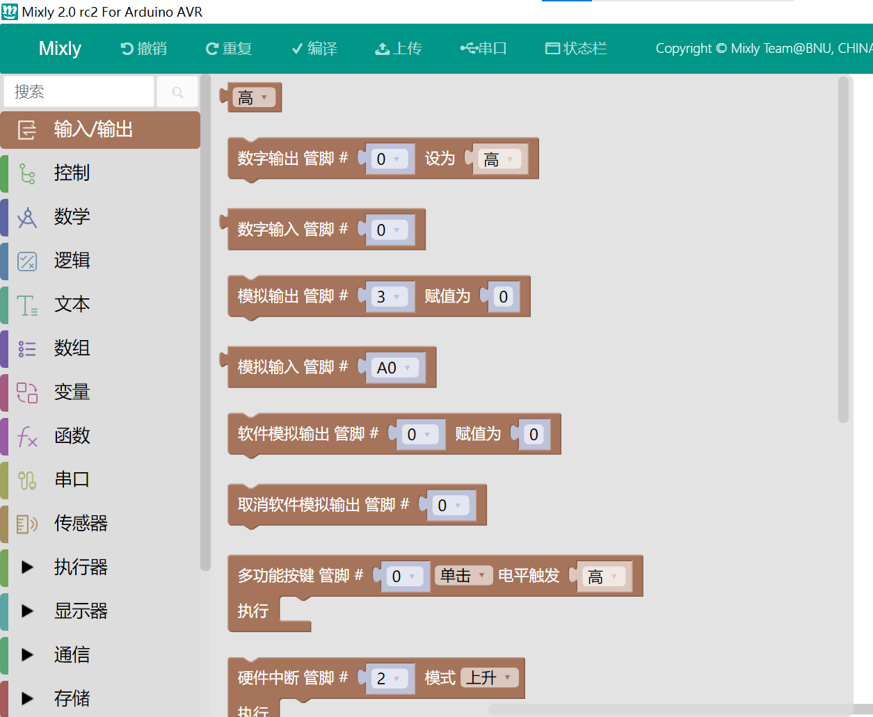Click 上传 upload in top toolbar
Screen dimensions: 873x717
click(x=399, y=49)
